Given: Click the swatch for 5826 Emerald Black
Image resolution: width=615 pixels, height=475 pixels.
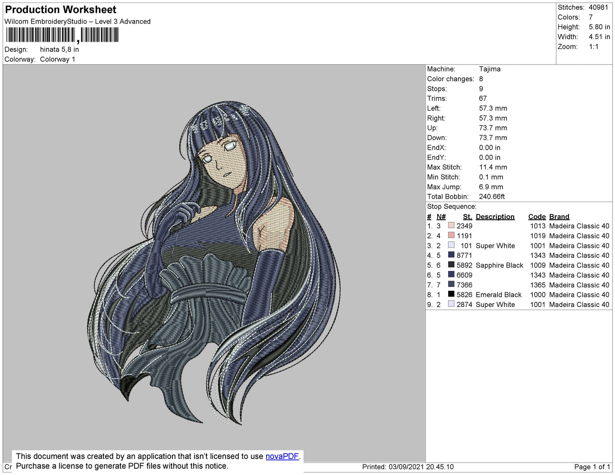Looking at the screenshot, I should 451,294.
